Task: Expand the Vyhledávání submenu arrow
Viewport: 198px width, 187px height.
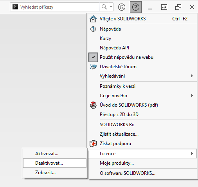Action: pyautogui.click(x=192, y=76)
